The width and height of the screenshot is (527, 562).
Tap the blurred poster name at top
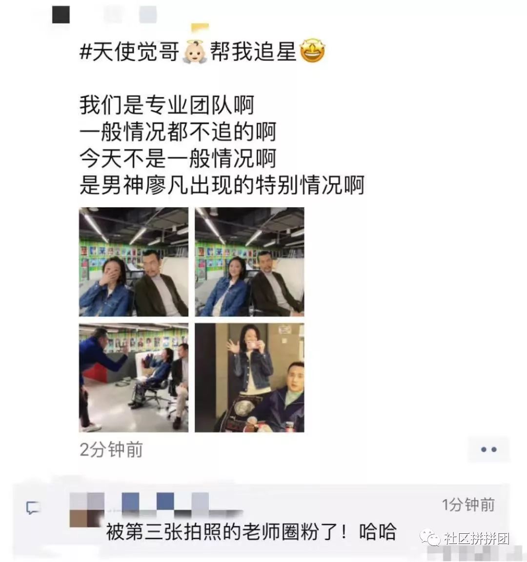click(x=130, y=15)
